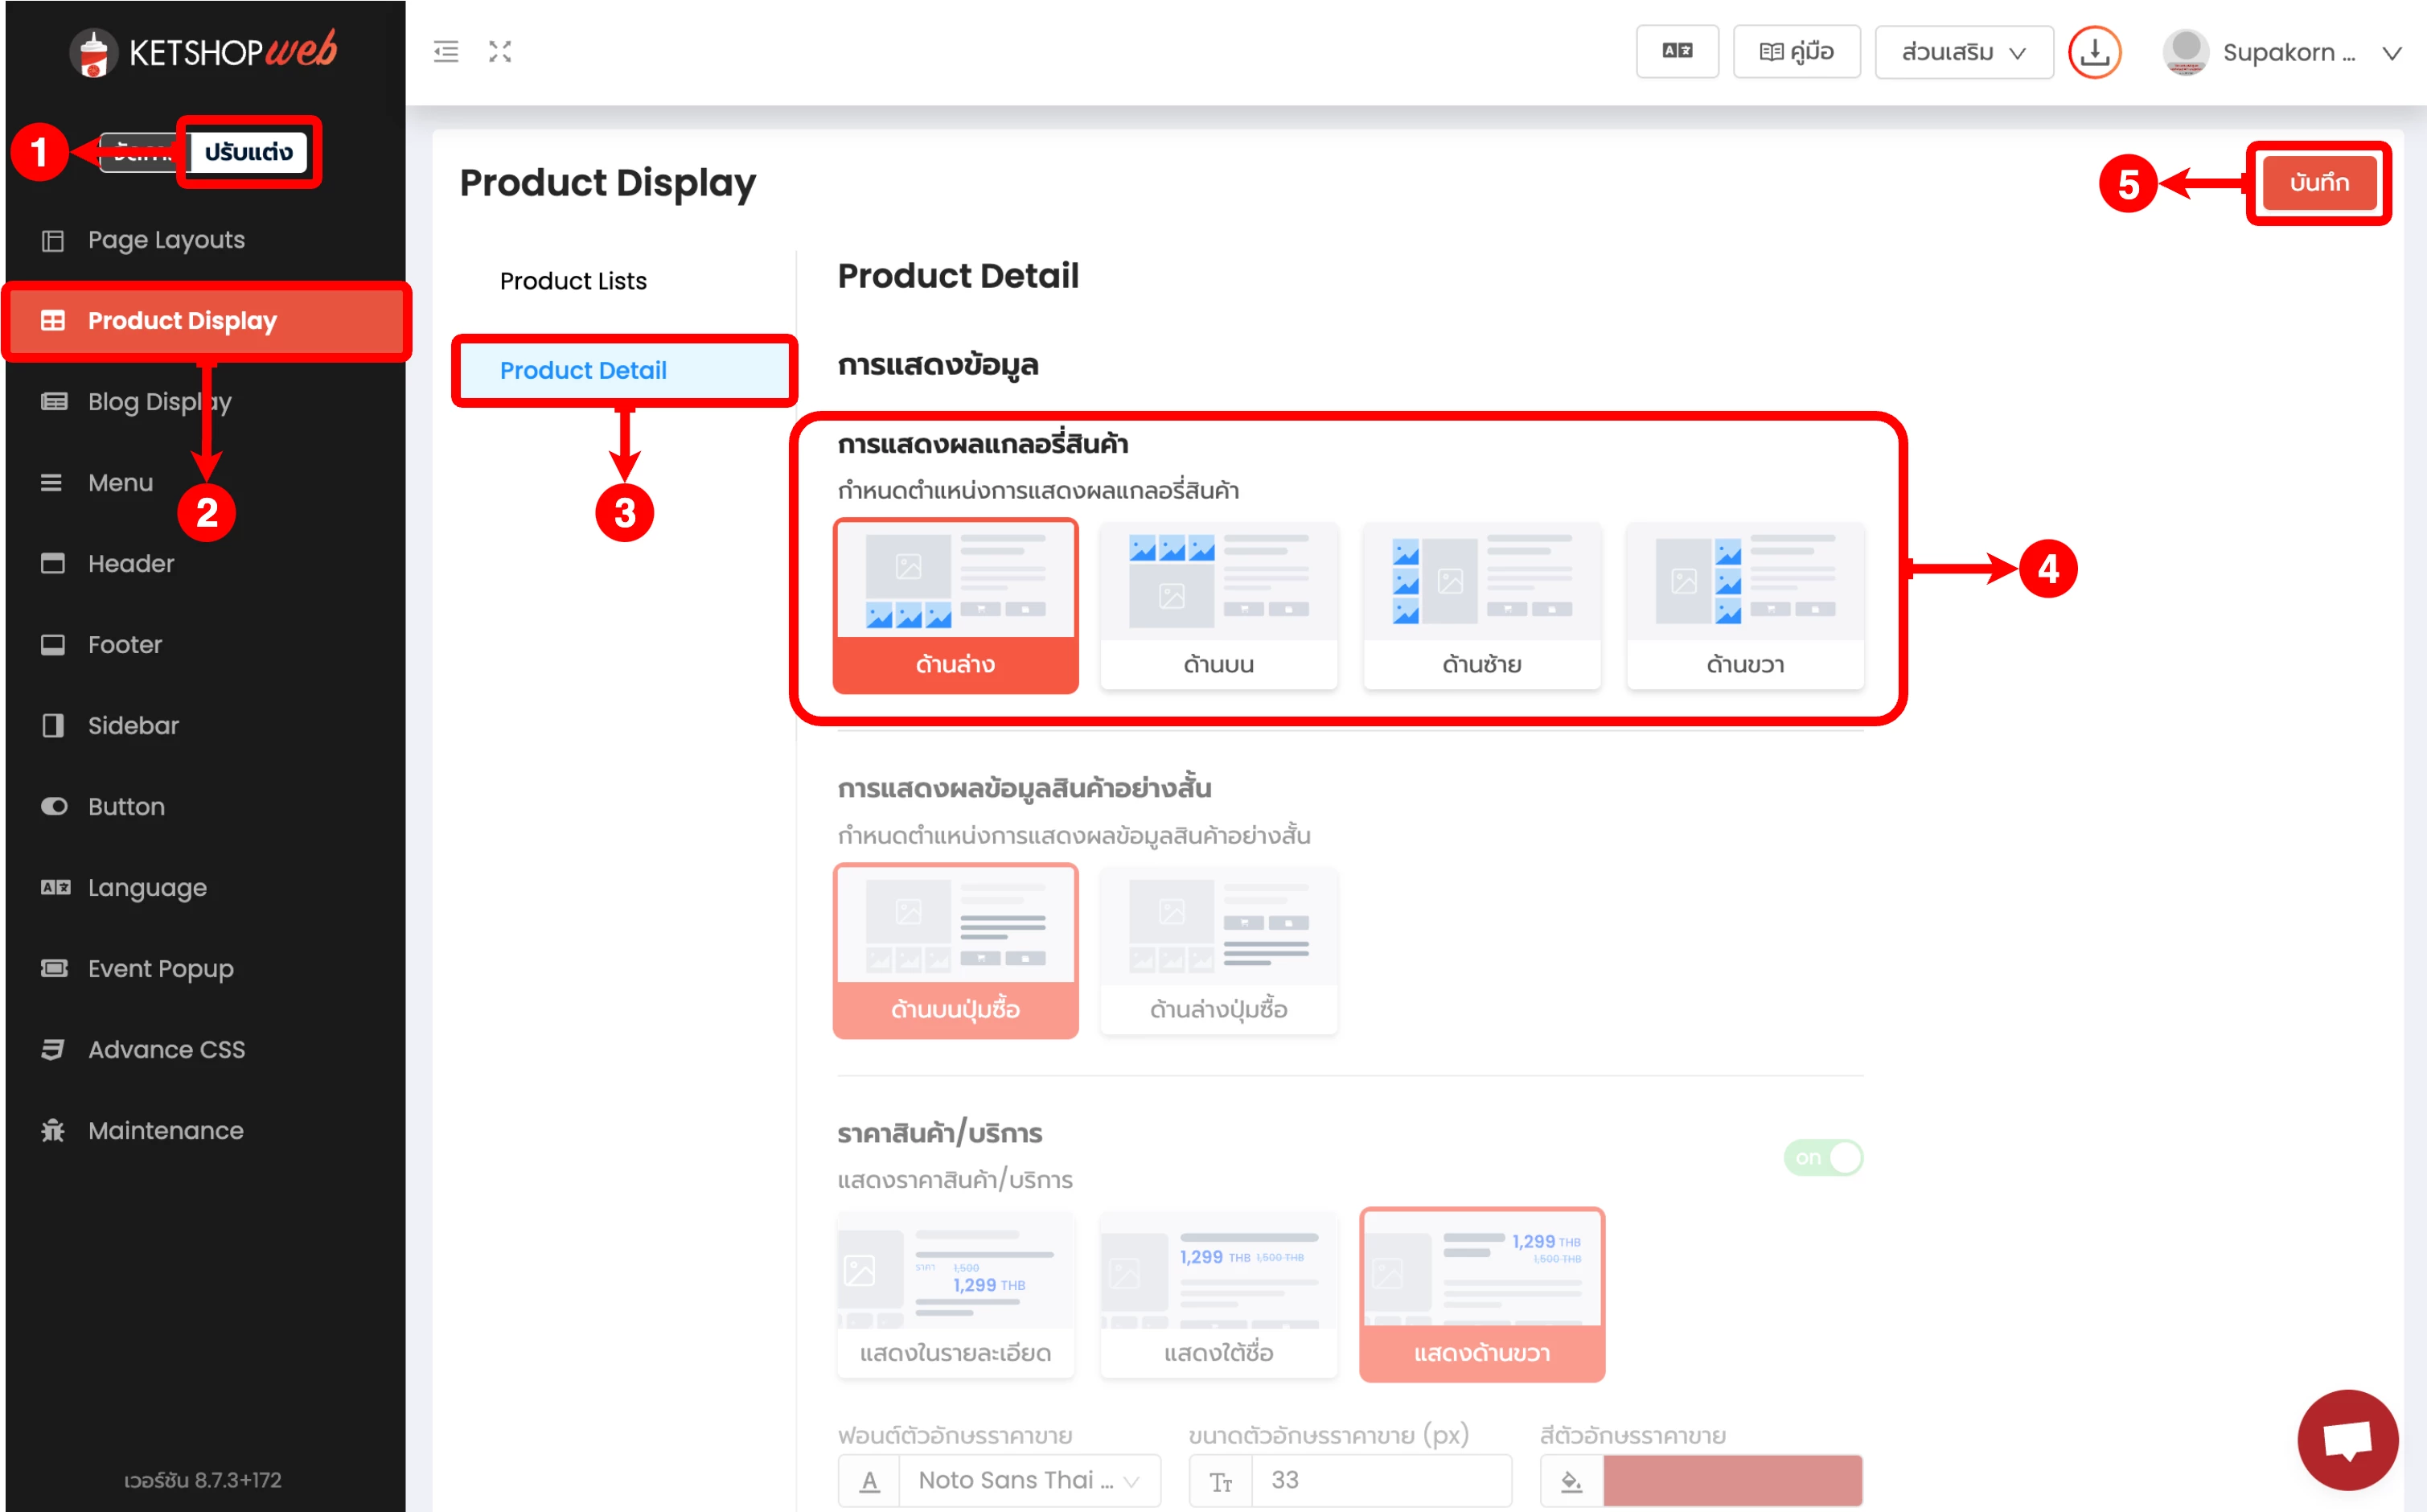Click the collapse sidebar menu icon

click(446, 52)
